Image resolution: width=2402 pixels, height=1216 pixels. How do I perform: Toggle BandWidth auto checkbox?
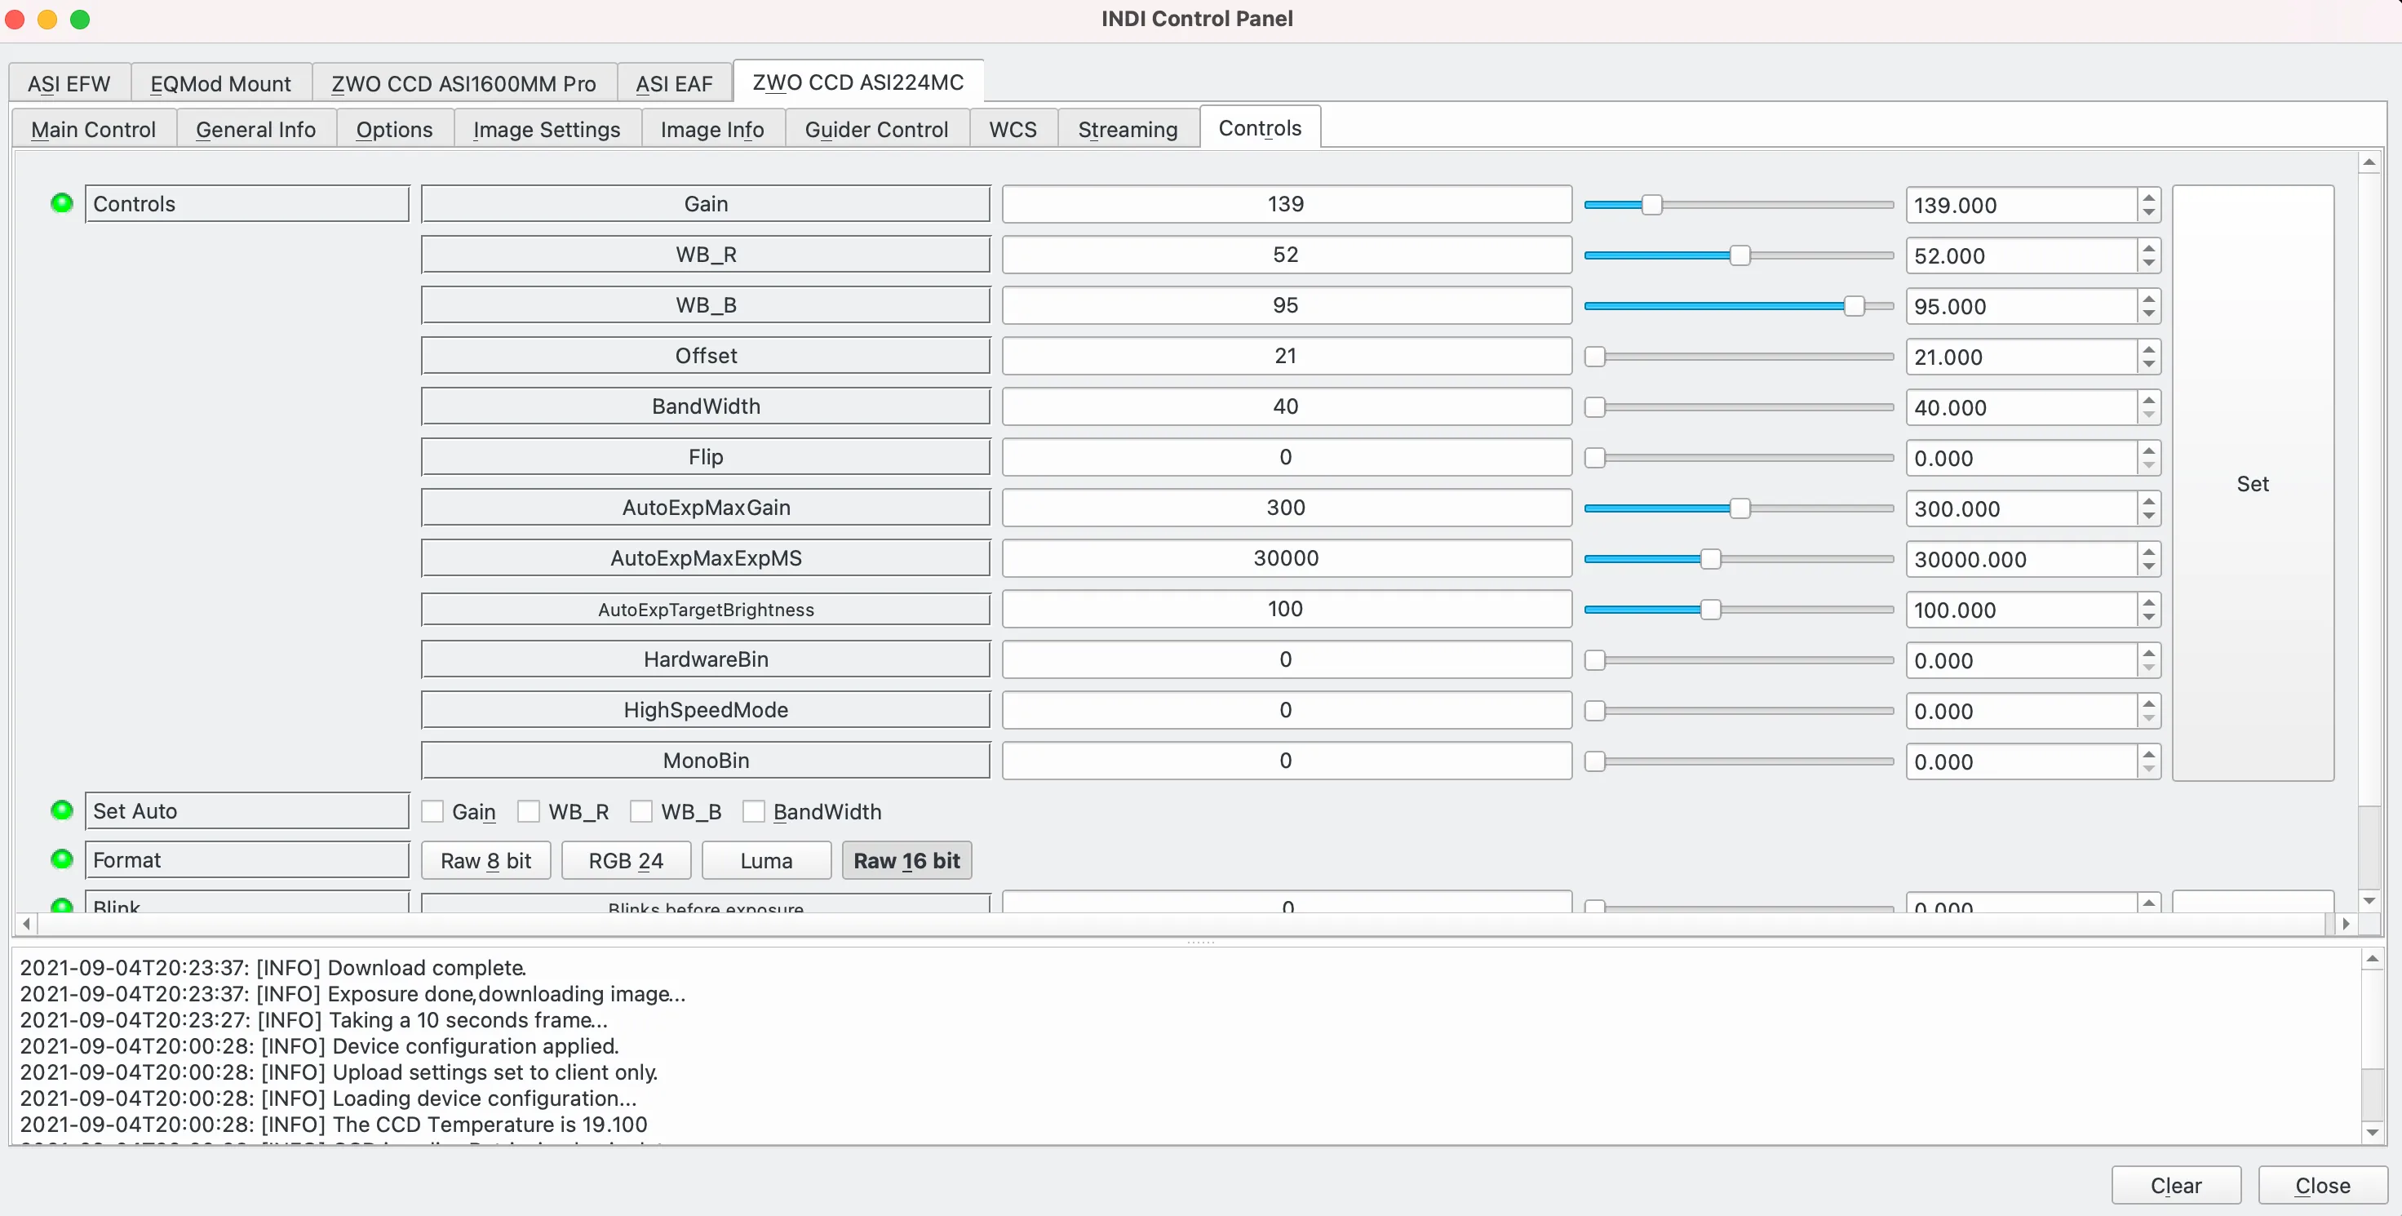tap(753, 811)
